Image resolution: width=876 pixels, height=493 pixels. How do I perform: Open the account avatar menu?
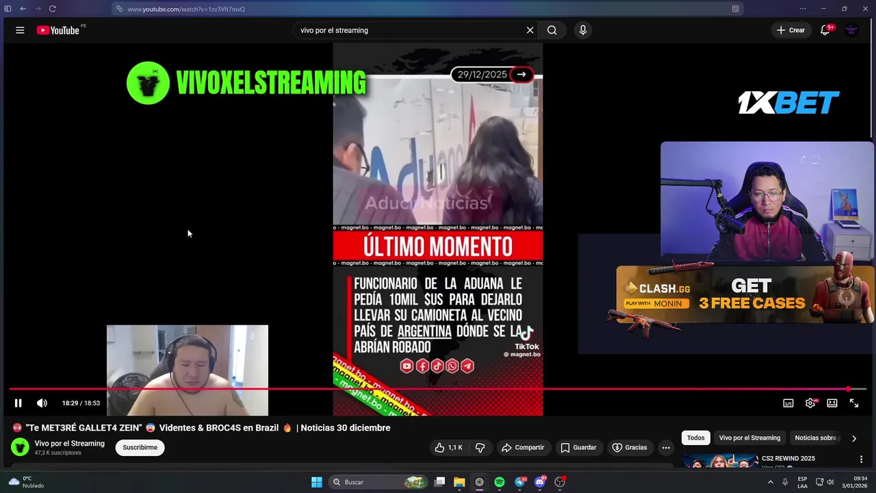tap(851, 30)
